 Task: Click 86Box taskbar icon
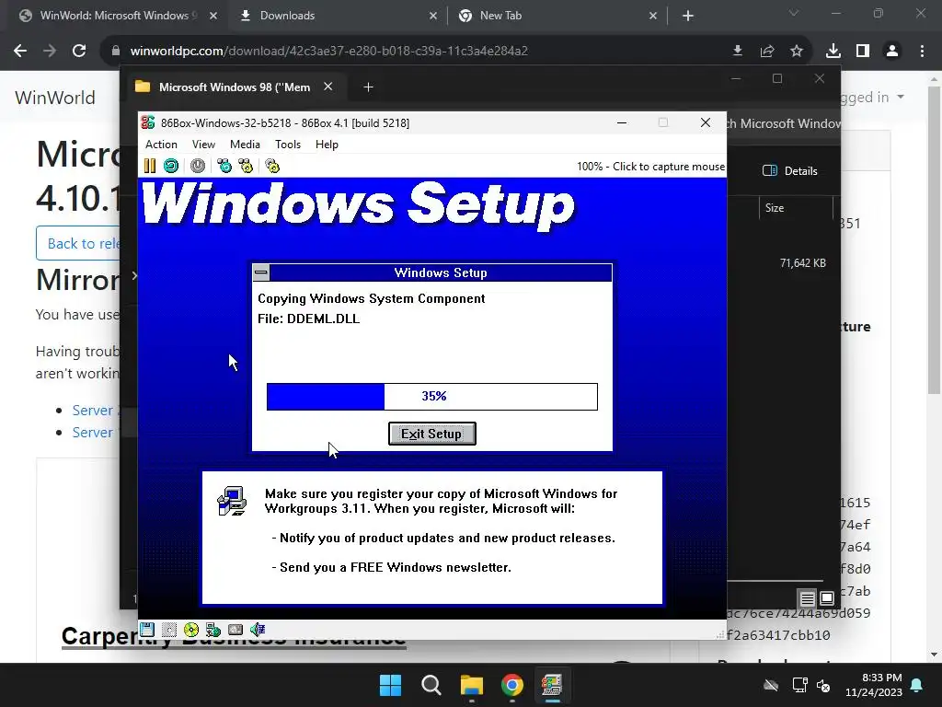point(552,685)
